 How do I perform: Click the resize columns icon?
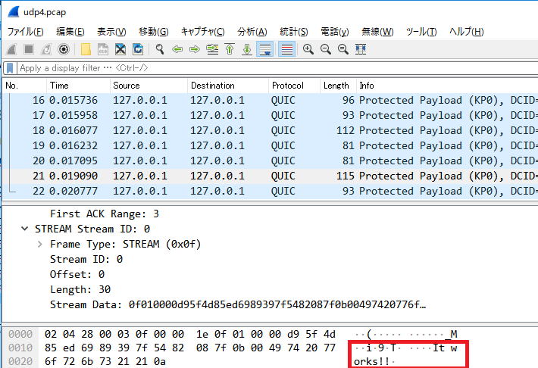361,49
